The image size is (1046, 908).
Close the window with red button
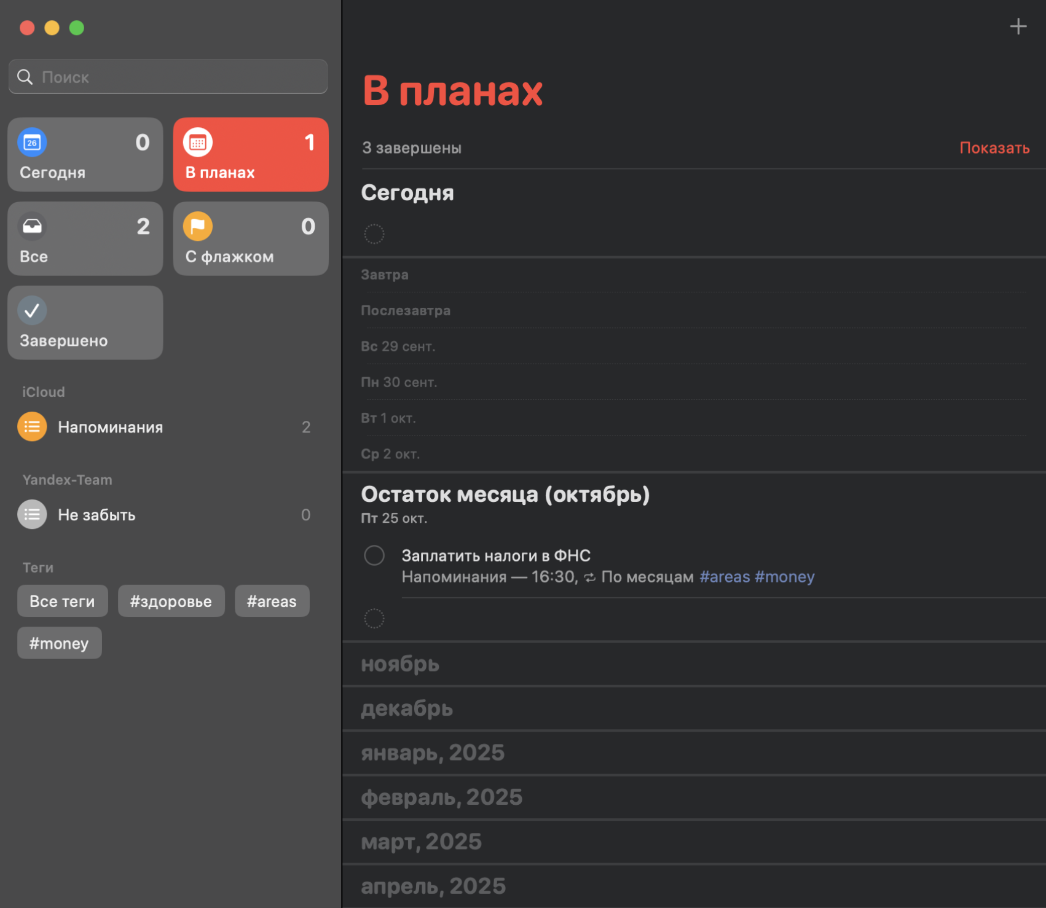[x=27, y=28]
